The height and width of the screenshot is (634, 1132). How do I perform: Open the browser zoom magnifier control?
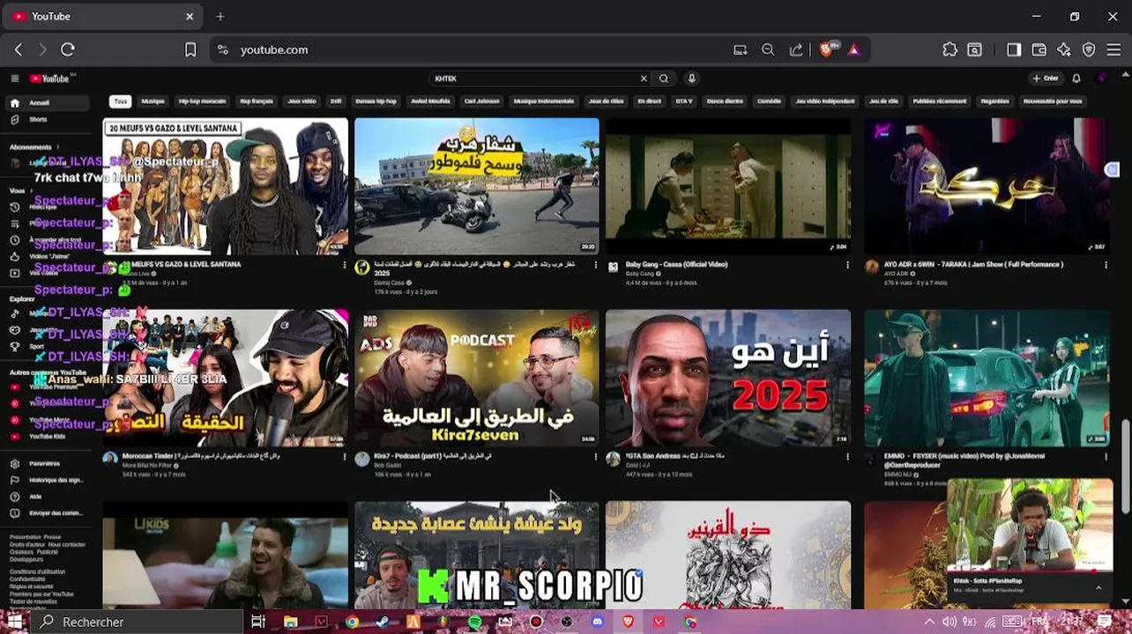768,50
